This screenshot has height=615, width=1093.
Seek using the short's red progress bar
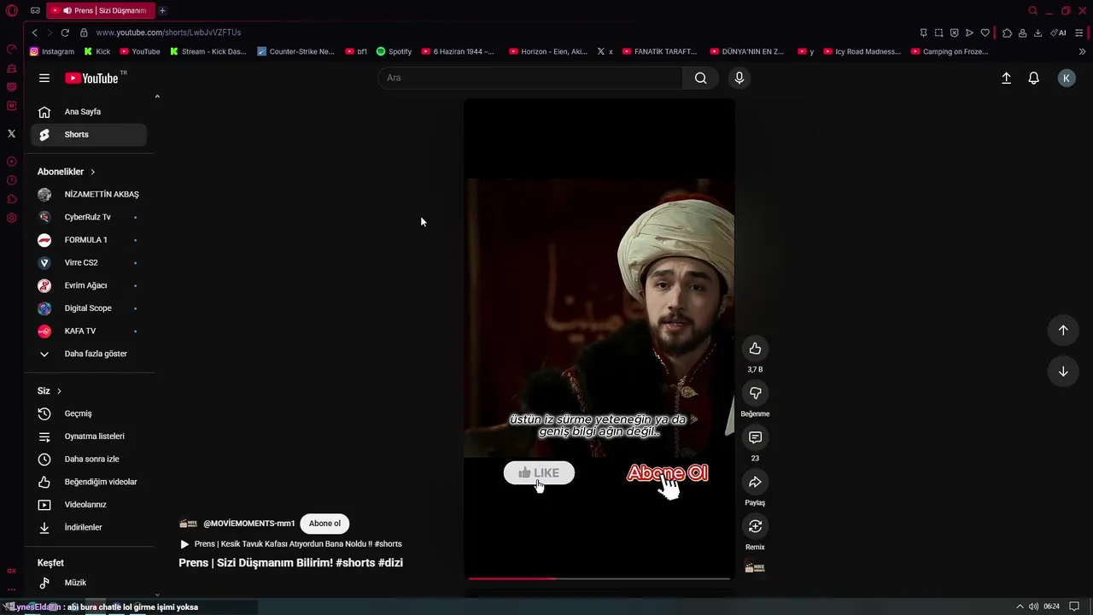599,578
